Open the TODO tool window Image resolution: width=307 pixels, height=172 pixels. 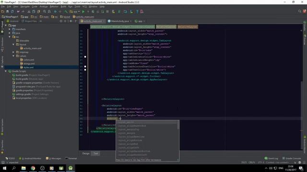point(10,158)
